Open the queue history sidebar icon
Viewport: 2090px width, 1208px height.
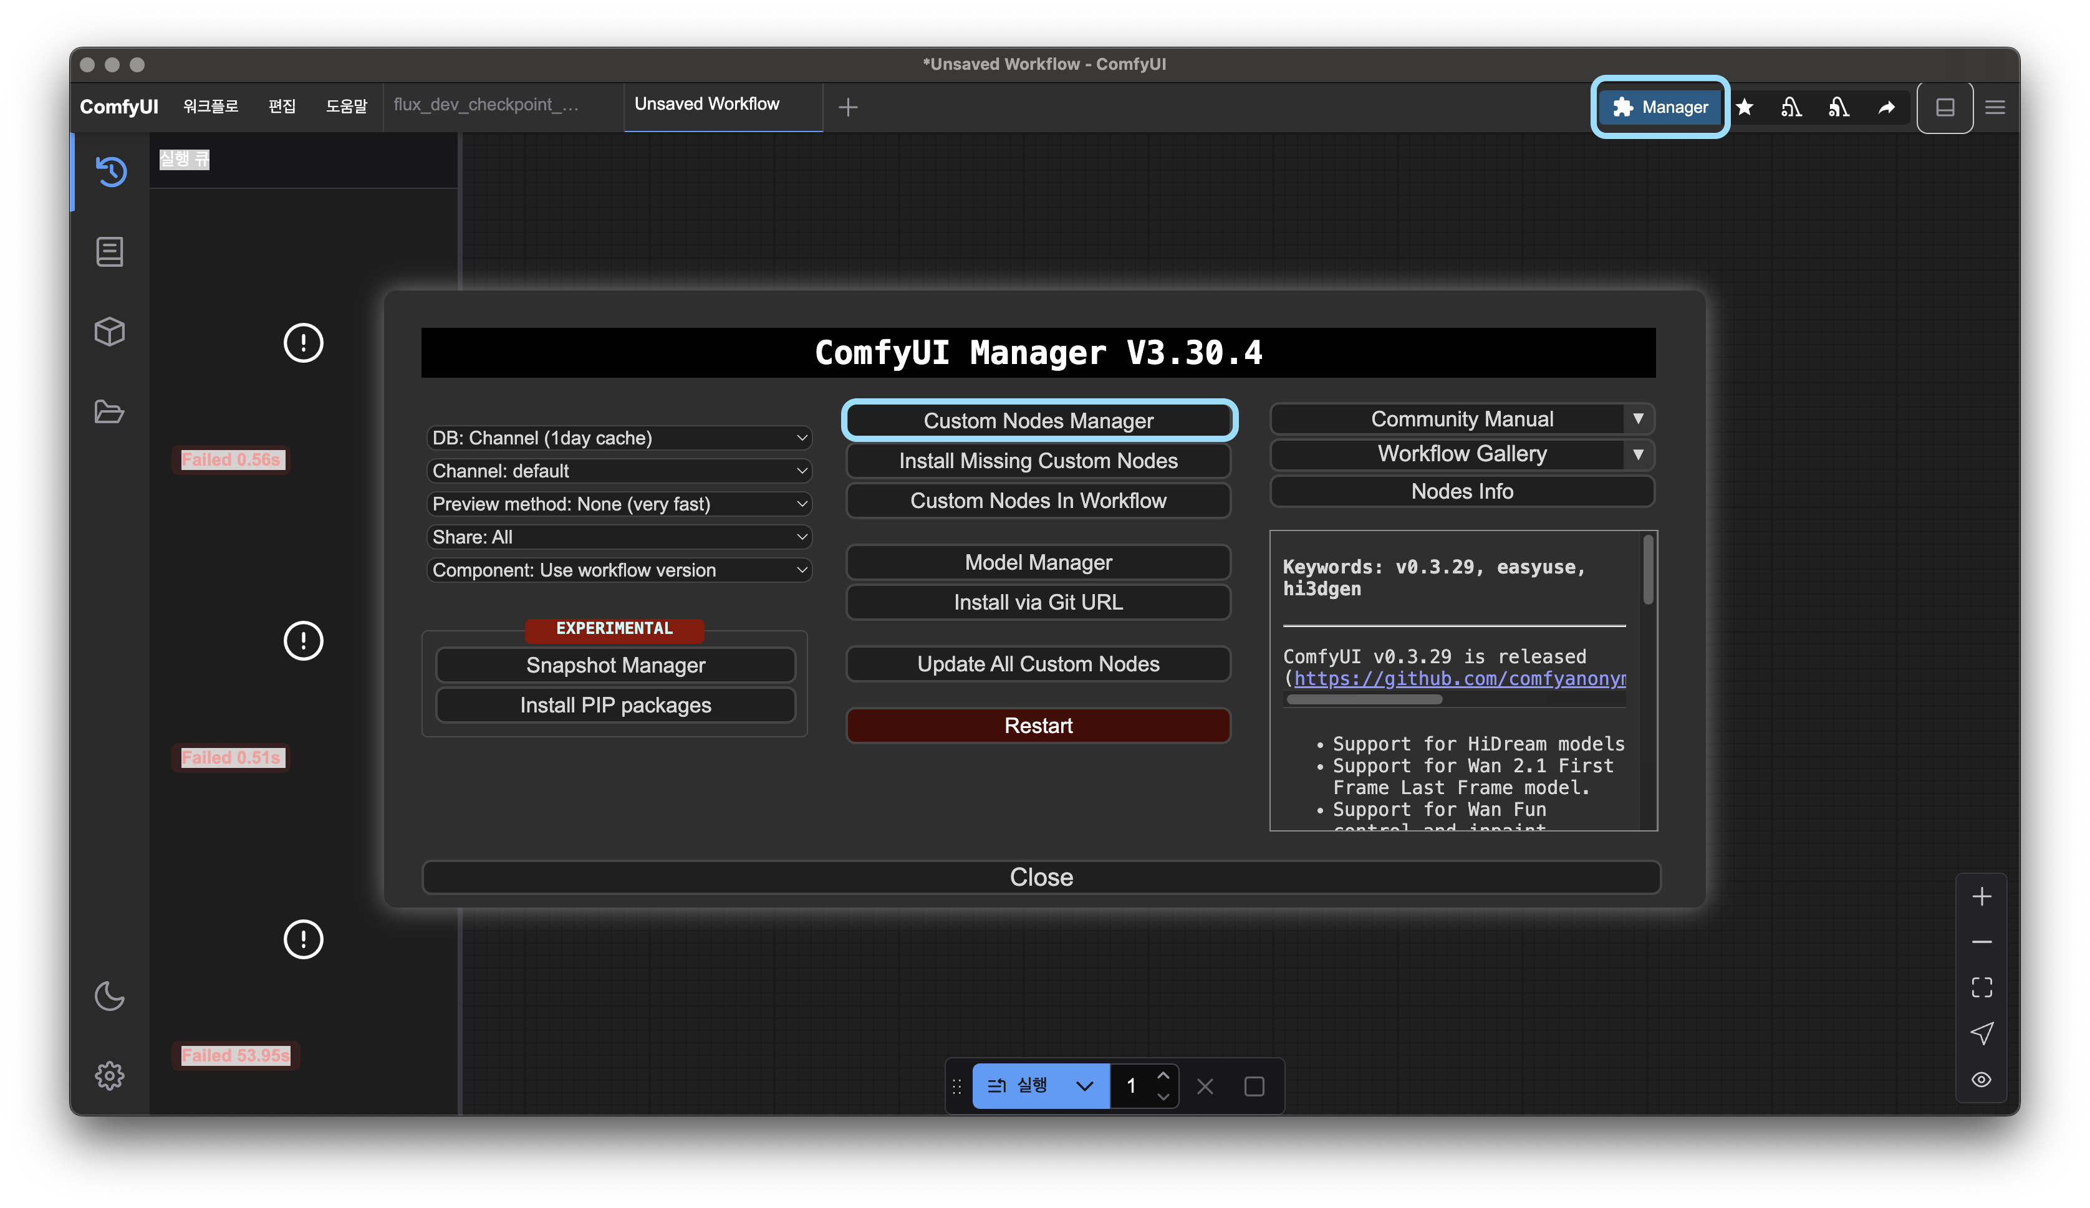[x=110, y=171]
